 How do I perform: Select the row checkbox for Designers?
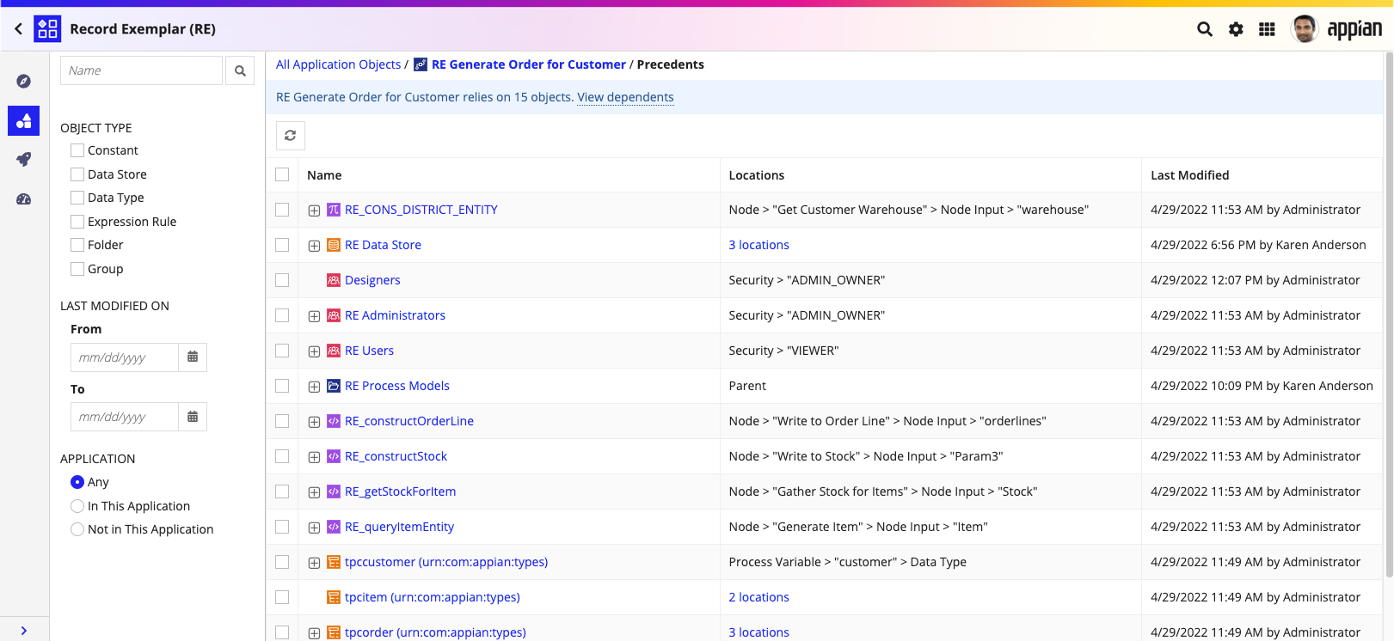(x=282, y=280)
